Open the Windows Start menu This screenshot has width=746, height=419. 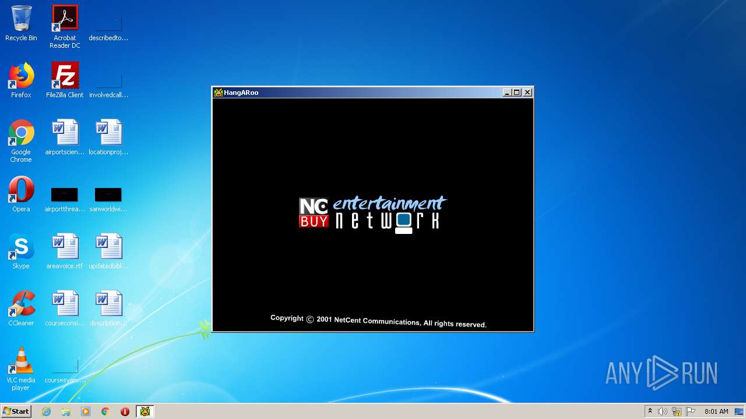(x=16, y=411)
